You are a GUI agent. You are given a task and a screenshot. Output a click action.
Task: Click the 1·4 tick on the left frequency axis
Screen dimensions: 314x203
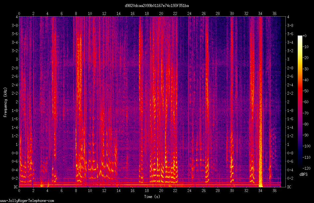15,127
